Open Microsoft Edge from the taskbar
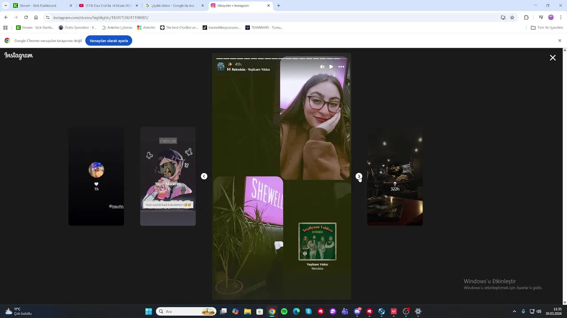This screenshot has height=318, width=567. [296, 311]
